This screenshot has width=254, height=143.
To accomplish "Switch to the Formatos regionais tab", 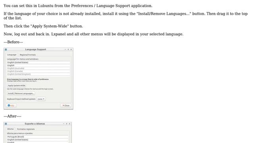I will (x=26, y=129).
